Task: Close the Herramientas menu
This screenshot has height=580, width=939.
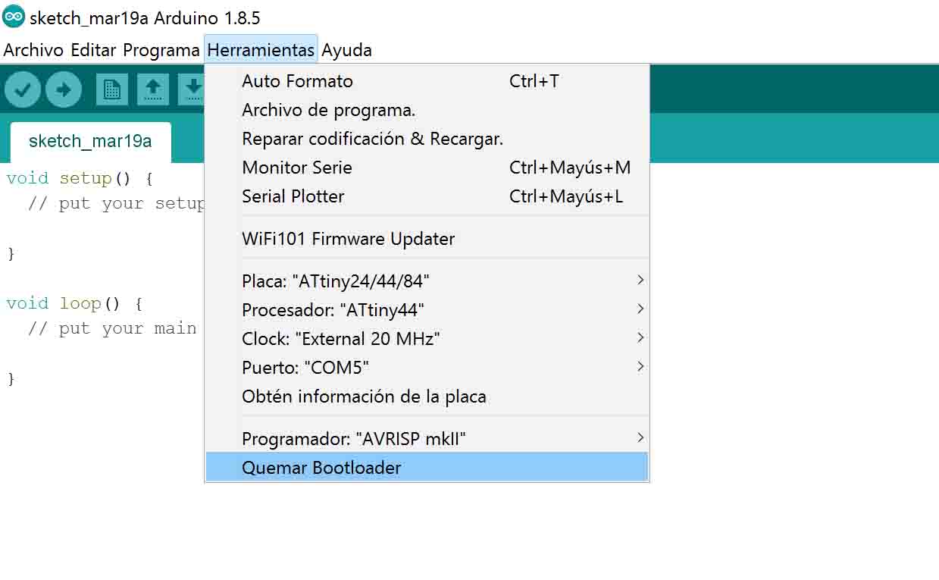Action: [261, 50]
